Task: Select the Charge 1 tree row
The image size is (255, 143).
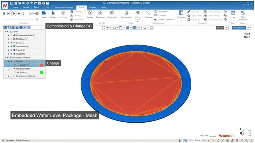Action: click(24, 65)
